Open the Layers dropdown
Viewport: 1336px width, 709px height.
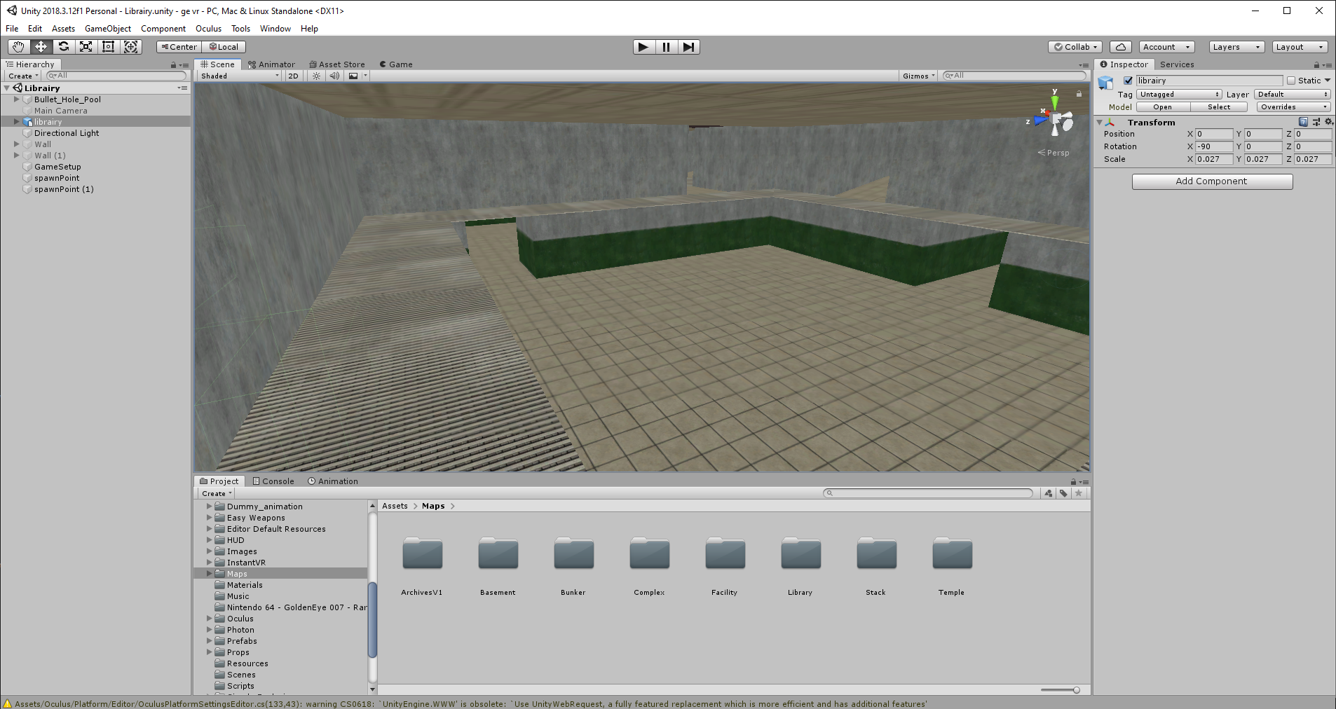pyautogui.click(x=1236, y=47)
